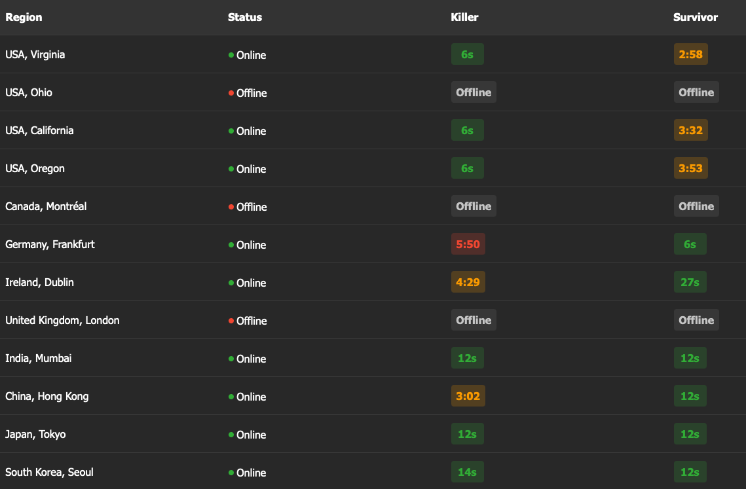Click the 14s Killer badge for South Korea, Seoul
This screenshot has width=746, height=489.
pos(467,472)
